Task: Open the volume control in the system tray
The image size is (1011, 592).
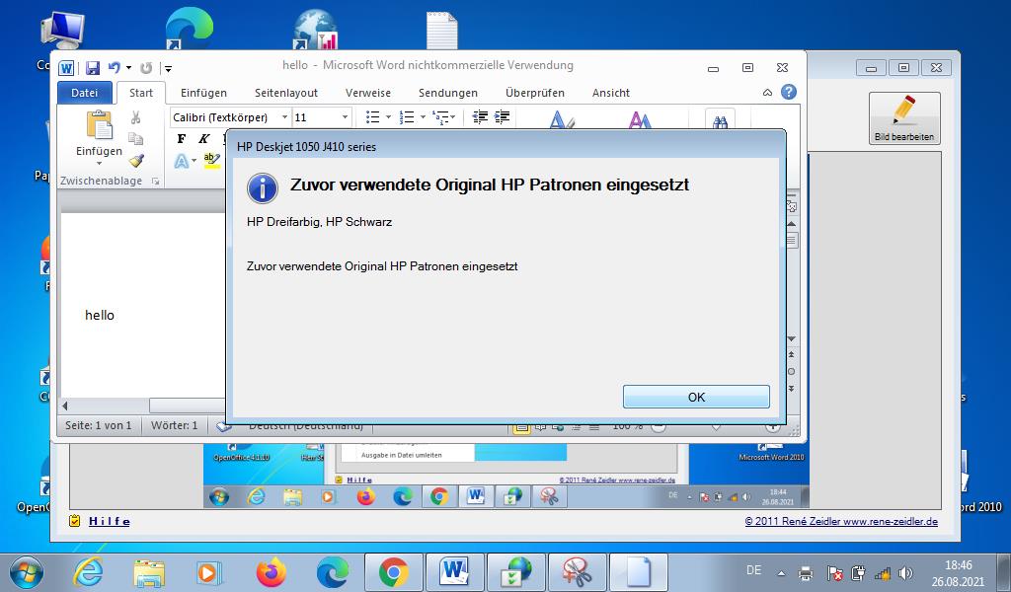Action: click(x=906, y=572)
